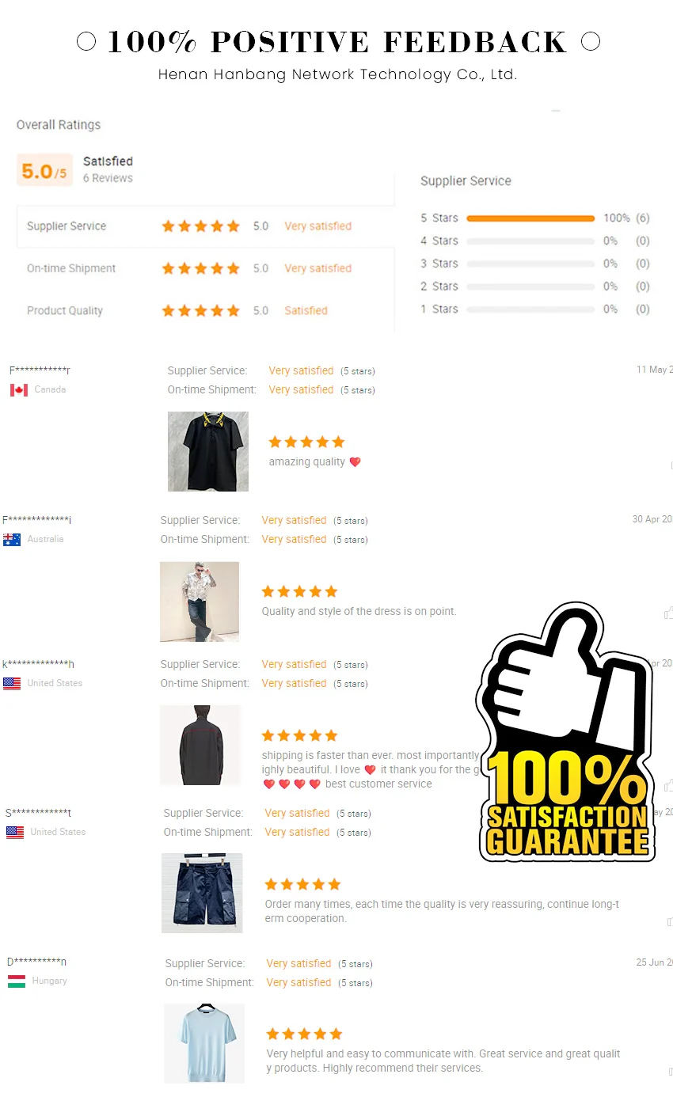
Task: Click Very satisfied next to On-time Shipment rating
Action: click(318, 268)
